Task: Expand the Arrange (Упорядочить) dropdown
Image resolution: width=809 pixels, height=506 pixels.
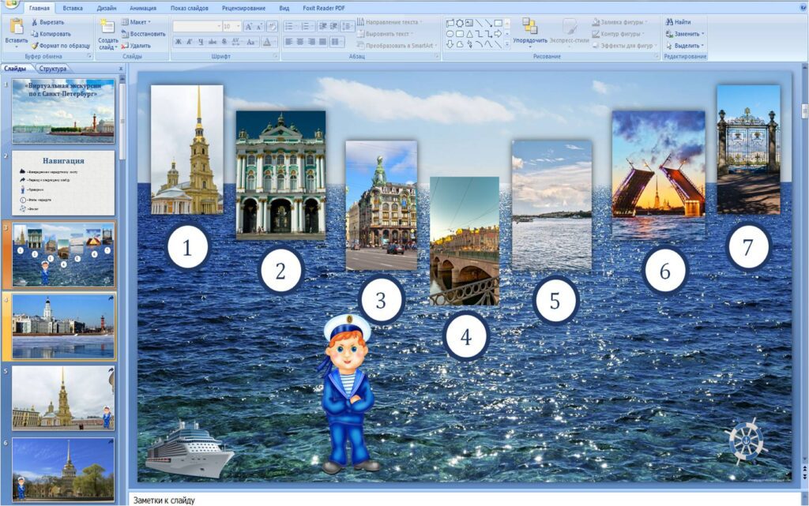Action: click(x=529, y=40)
